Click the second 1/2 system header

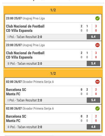point(53,73)
